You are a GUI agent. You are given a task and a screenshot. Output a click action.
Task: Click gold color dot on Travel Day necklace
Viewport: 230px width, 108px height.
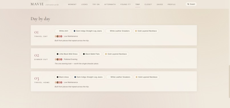click(136, 31)
